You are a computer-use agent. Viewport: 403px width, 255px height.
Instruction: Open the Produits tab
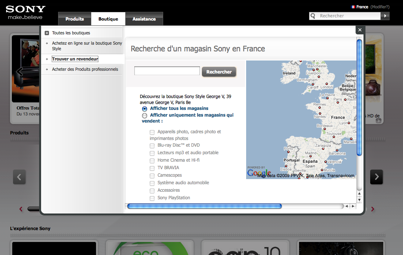(75, 19)
